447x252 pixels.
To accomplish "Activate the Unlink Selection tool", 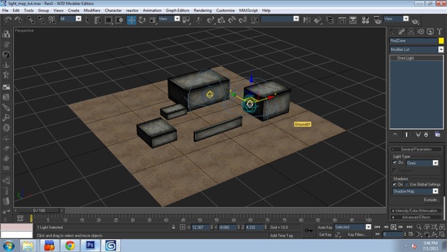I will click(x=41, y=20).
